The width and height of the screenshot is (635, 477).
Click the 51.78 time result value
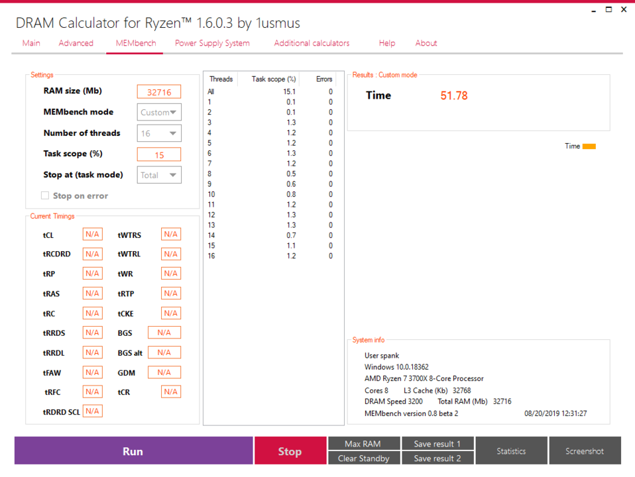tap(454, 95)
